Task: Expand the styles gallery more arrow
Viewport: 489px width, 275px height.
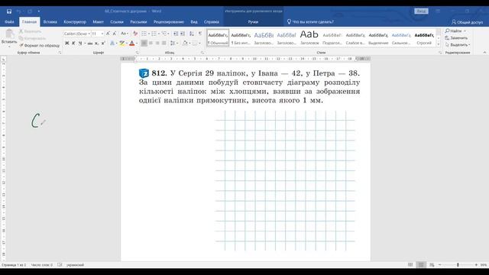Action: 439,44
